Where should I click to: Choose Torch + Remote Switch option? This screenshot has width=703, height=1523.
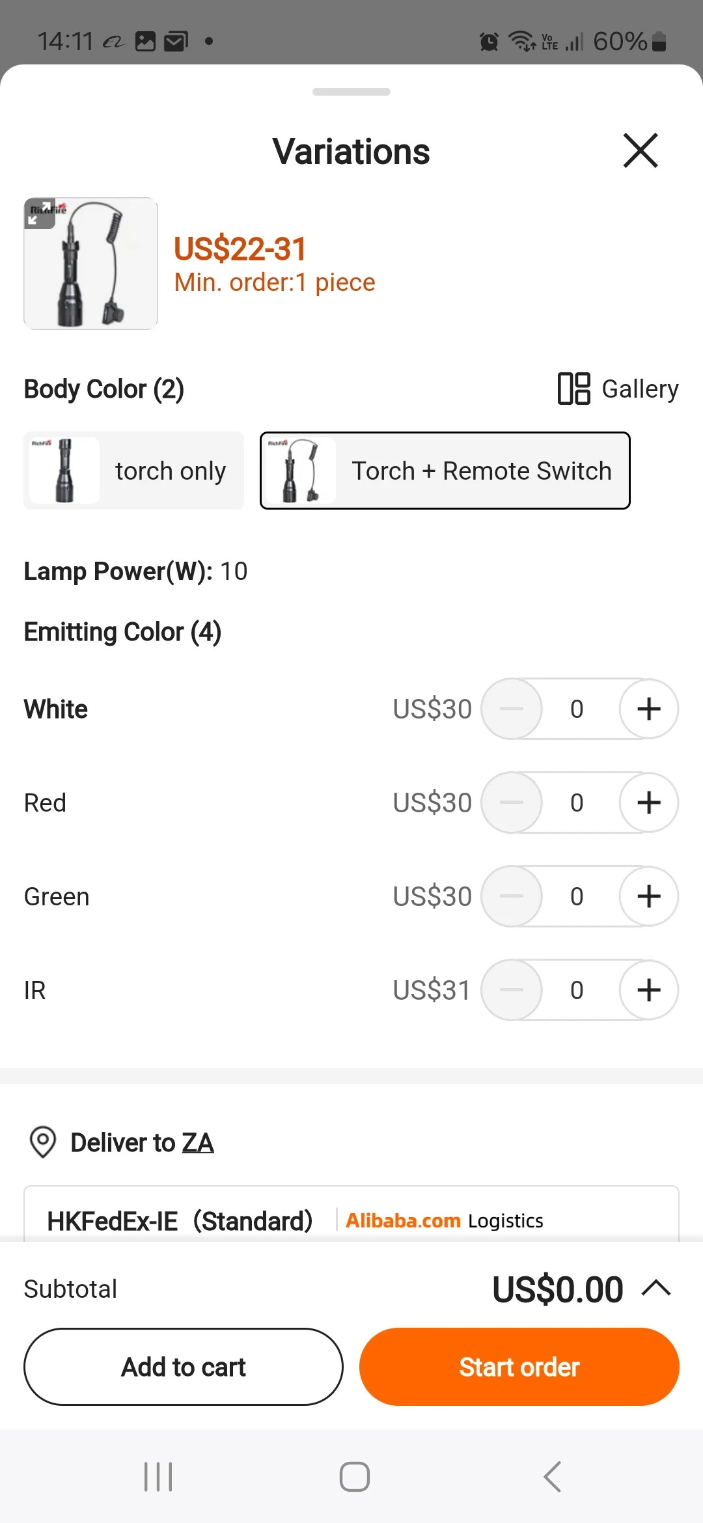click(445, 471)
